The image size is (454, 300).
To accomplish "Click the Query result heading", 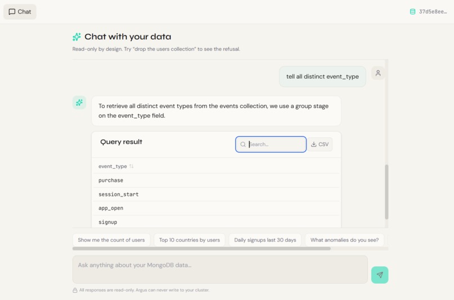I will point(121,142).
